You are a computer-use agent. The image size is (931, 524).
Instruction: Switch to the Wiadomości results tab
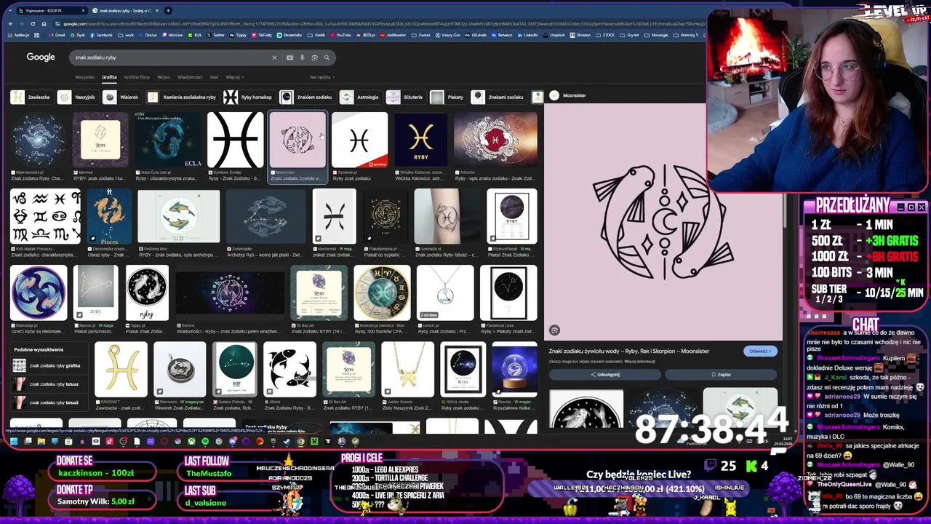pos(190,77)
